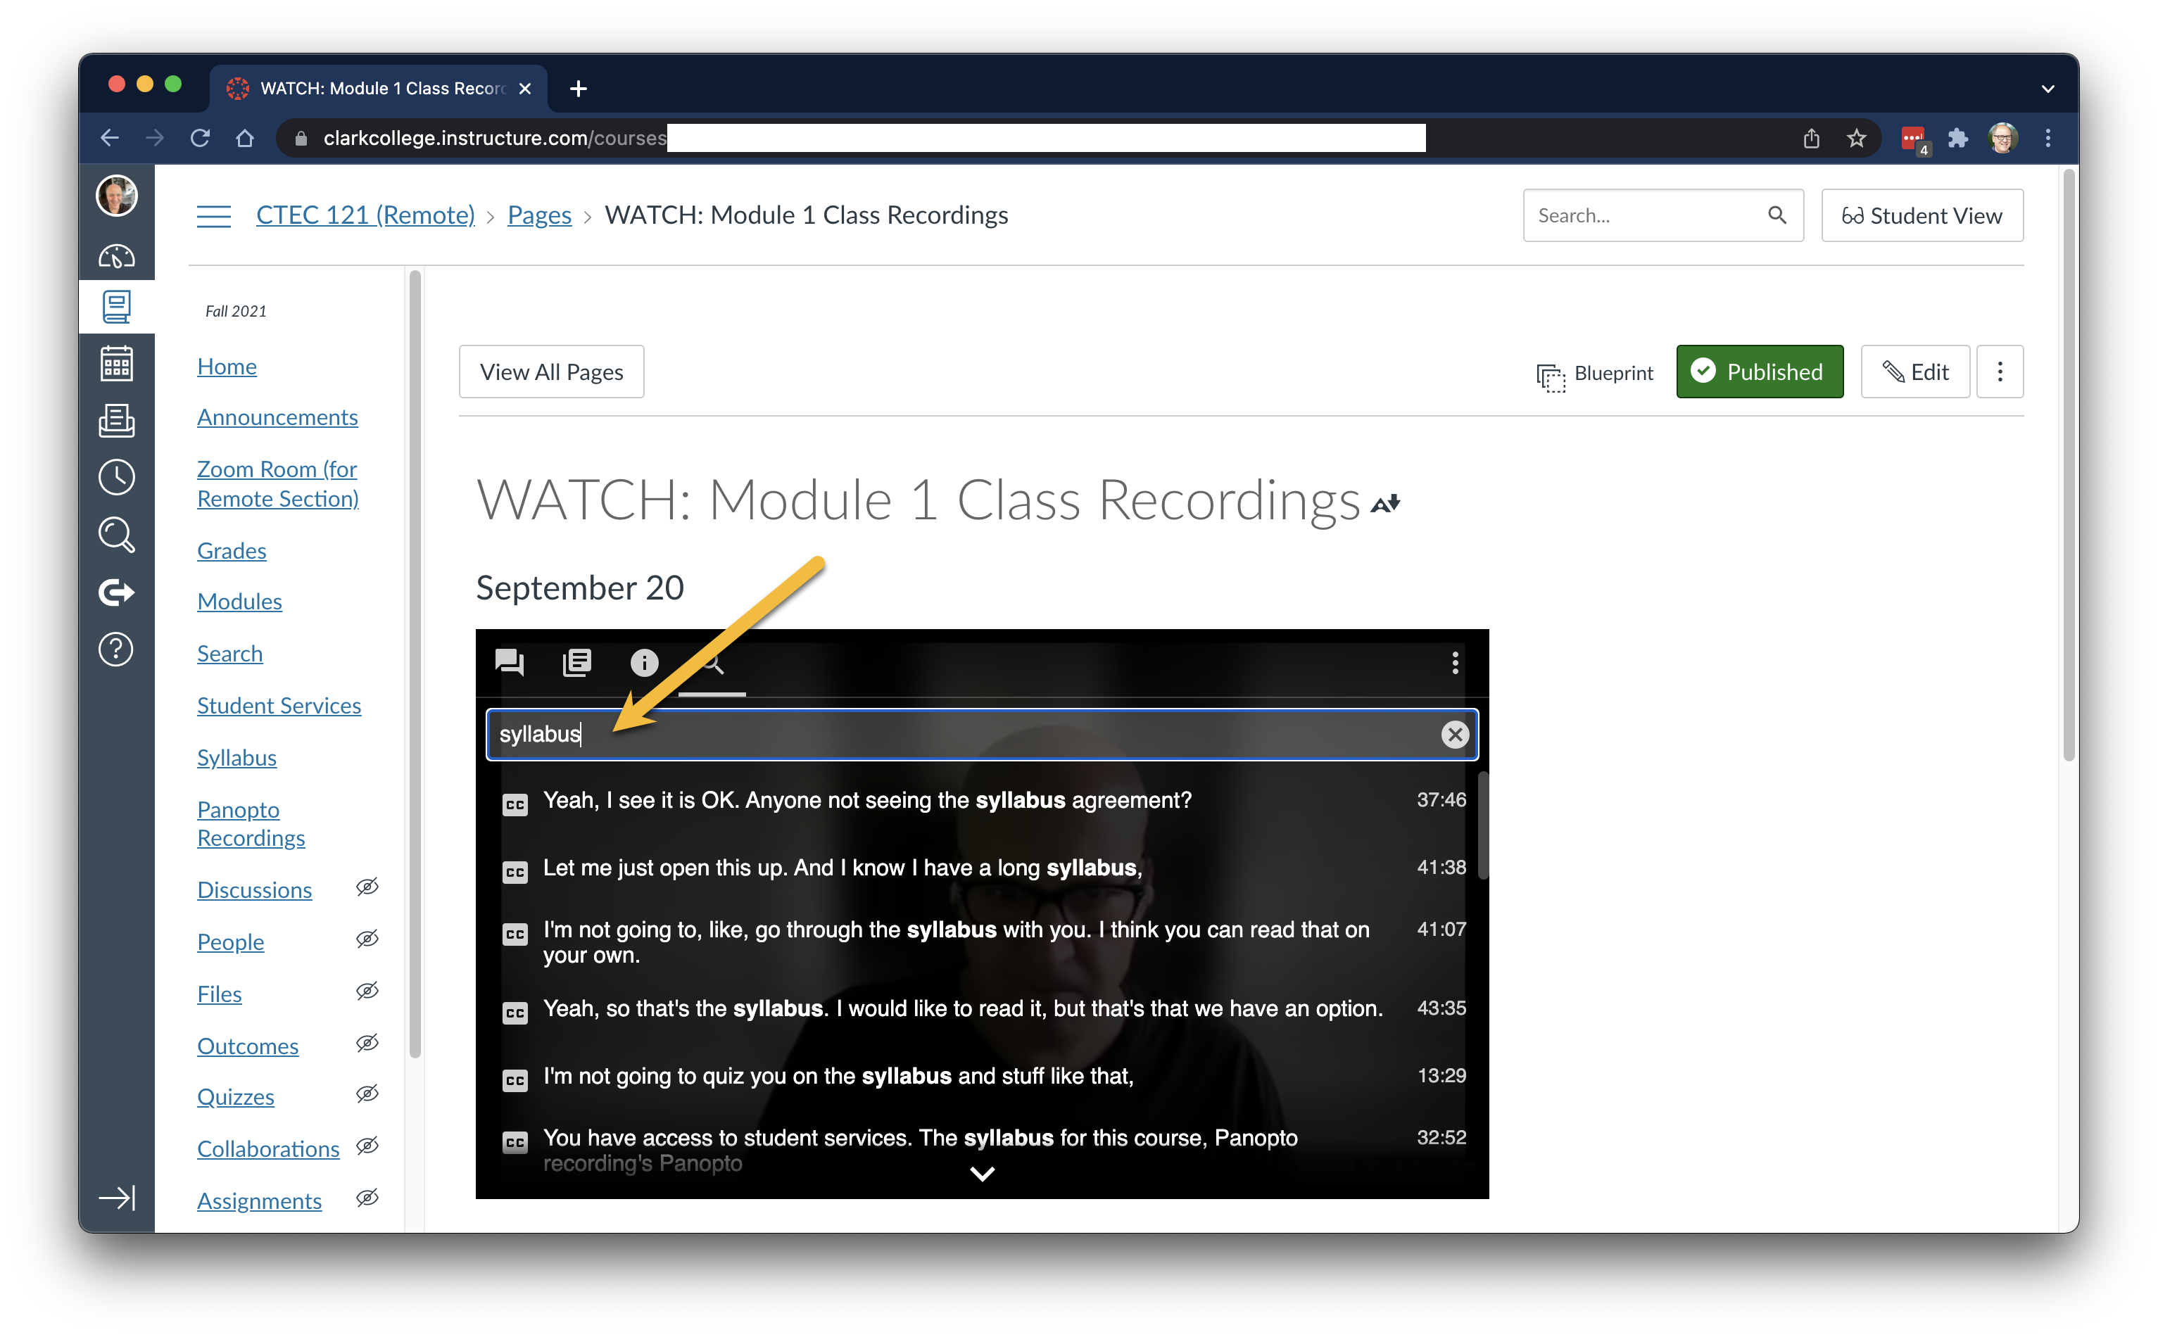Open the Calendar in the global sidebar
The width and height of the screenshot is (2158, 1337).
(x=116, y=363)
